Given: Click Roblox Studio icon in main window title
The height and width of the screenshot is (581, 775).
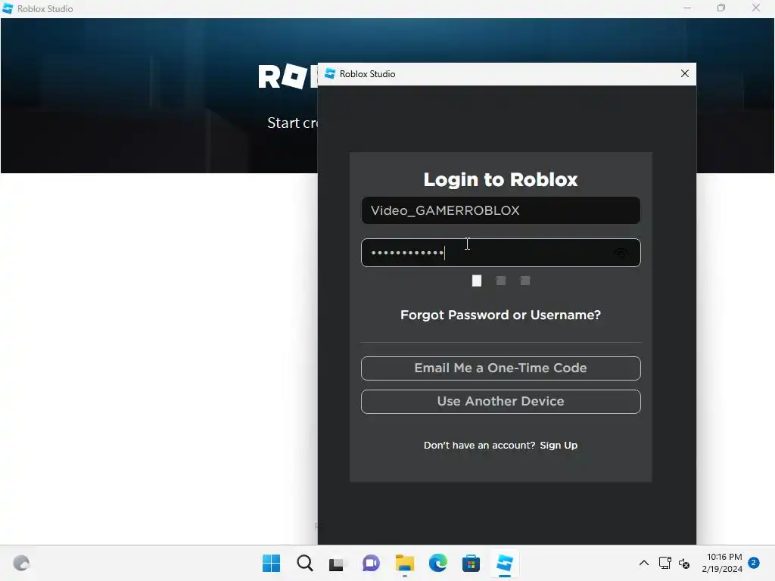Looking at the screenshot, I should pos(8,8).
